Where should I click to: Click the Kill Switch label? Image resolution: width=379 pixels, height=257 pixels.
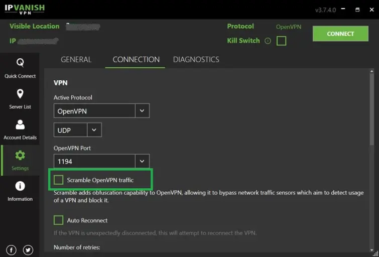pyautogui.click(x=243, y=40)
